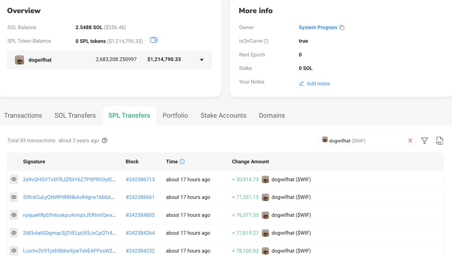Click the + 77,819.27 change amount
This screenshot has width=452, height=256.
click(245, 233)
